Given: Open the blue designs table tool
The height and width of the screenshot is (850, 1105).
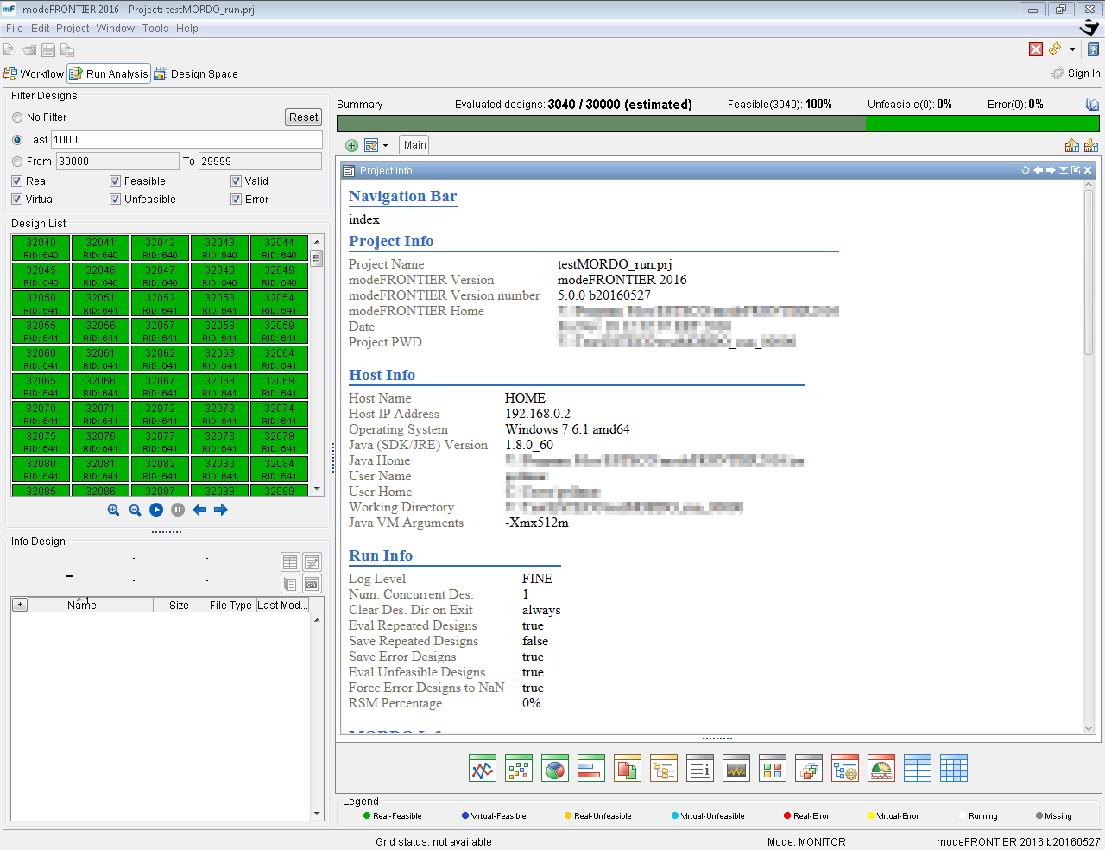Looking at the screenshot, I should tap(918, 768).
